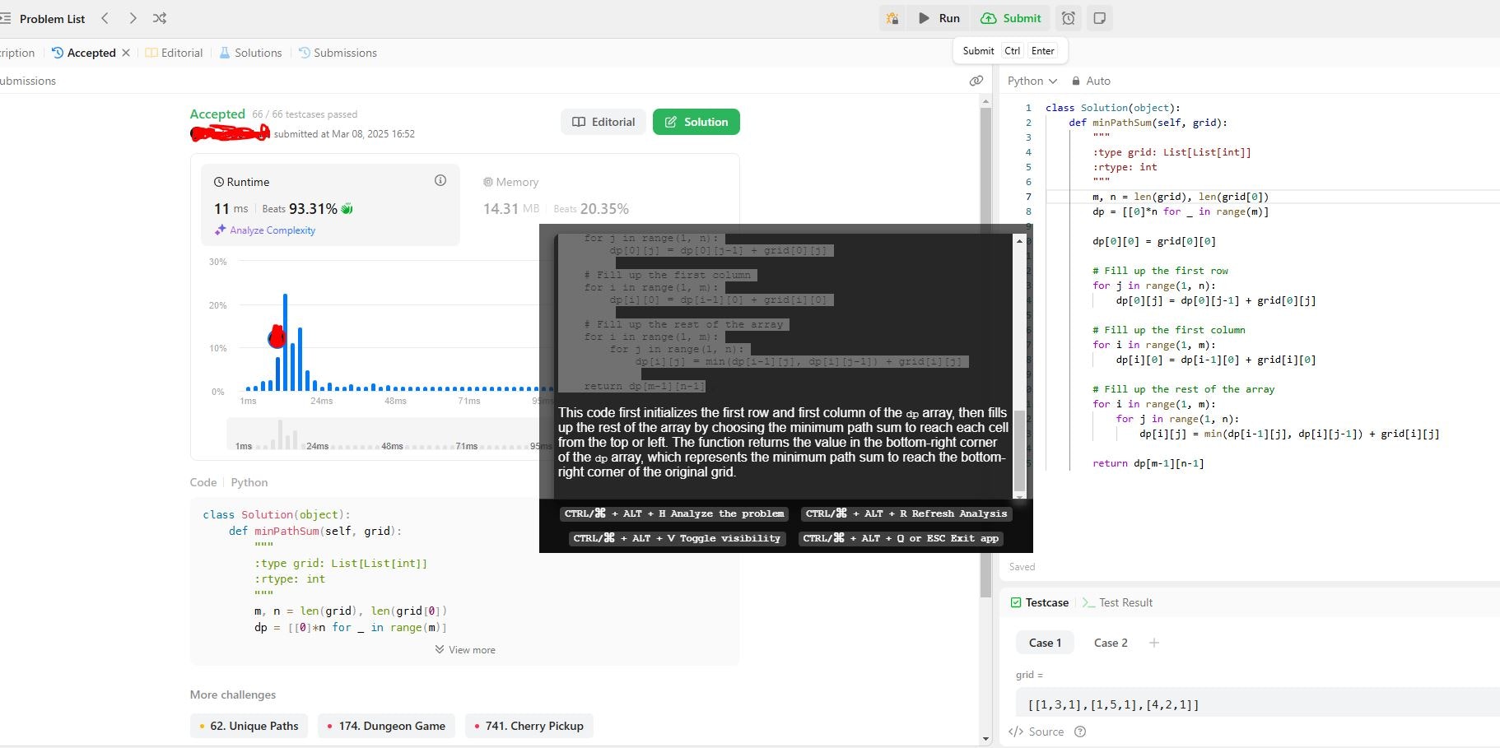
Task: Open the Python language dropdown
Action: click(x=1032, y=81)
